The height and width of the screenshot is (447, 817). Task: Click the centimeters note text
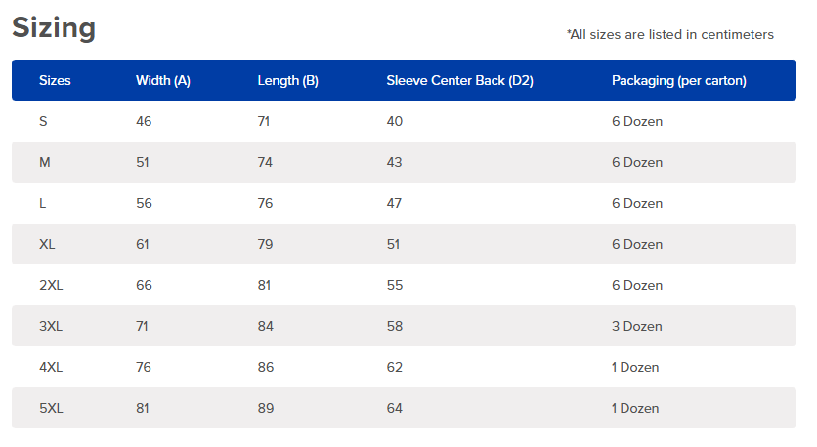pyautogui.click(x=670, y=35)
